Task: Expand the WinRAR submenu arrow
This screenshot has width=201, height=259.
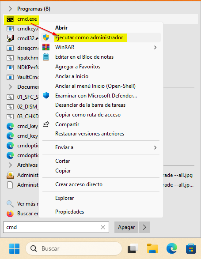Action: tap(155, 47)
